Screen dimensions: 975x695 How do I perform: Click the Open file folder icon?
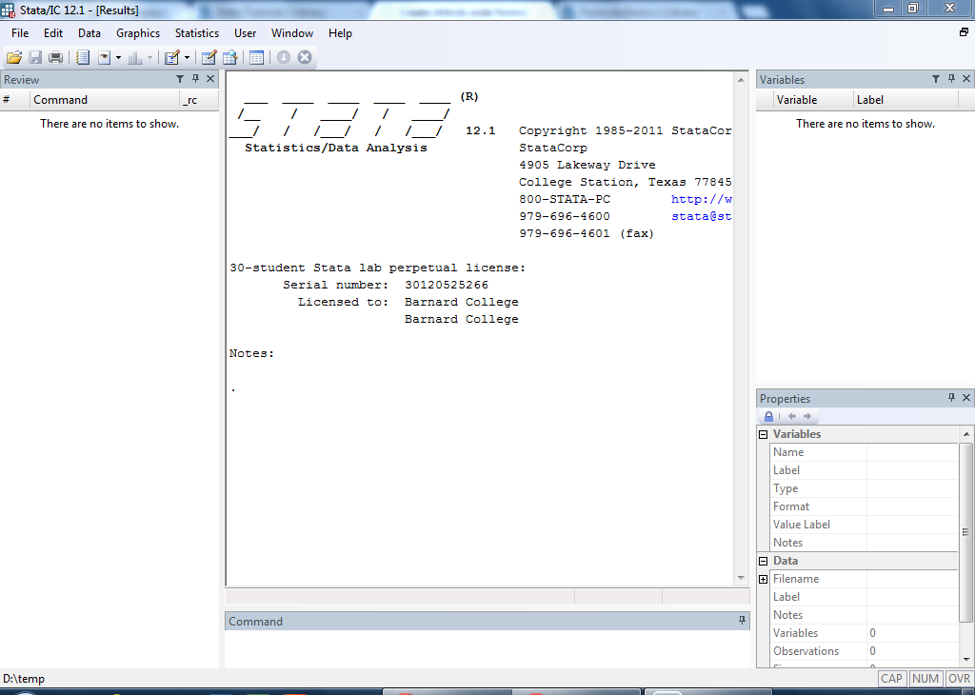click(x=13, y=58)
